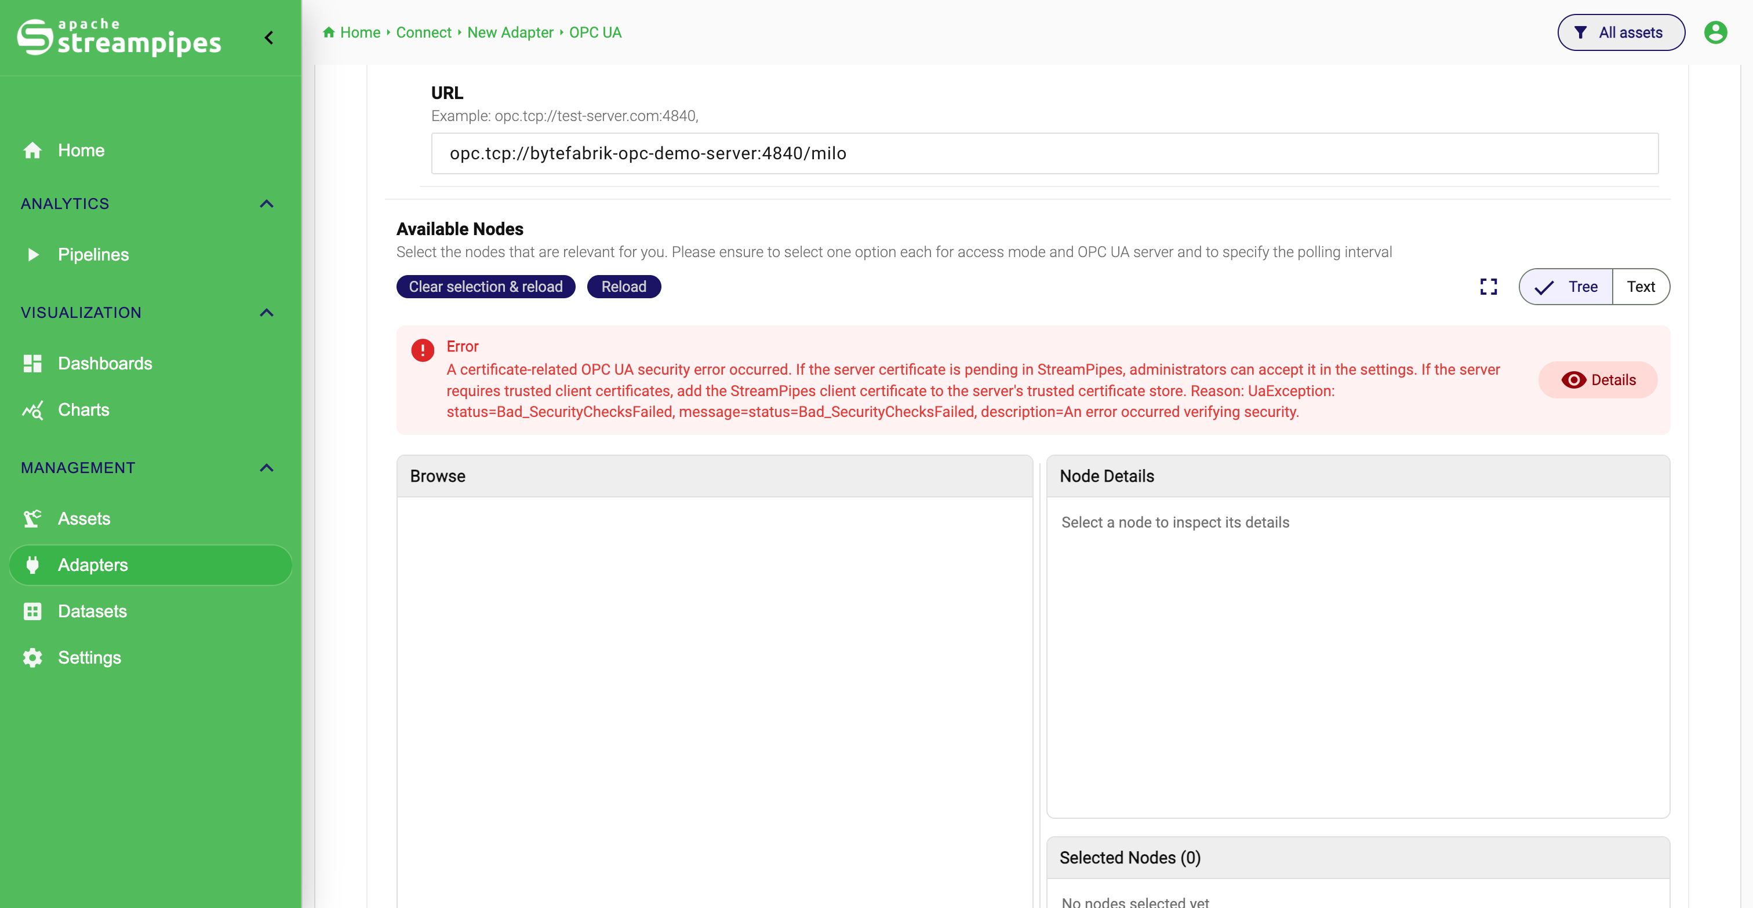The width and height of the screenshot is (1753, 908).
Task: Click the Selected Nodes (0) header
Action: [1358, 858]
